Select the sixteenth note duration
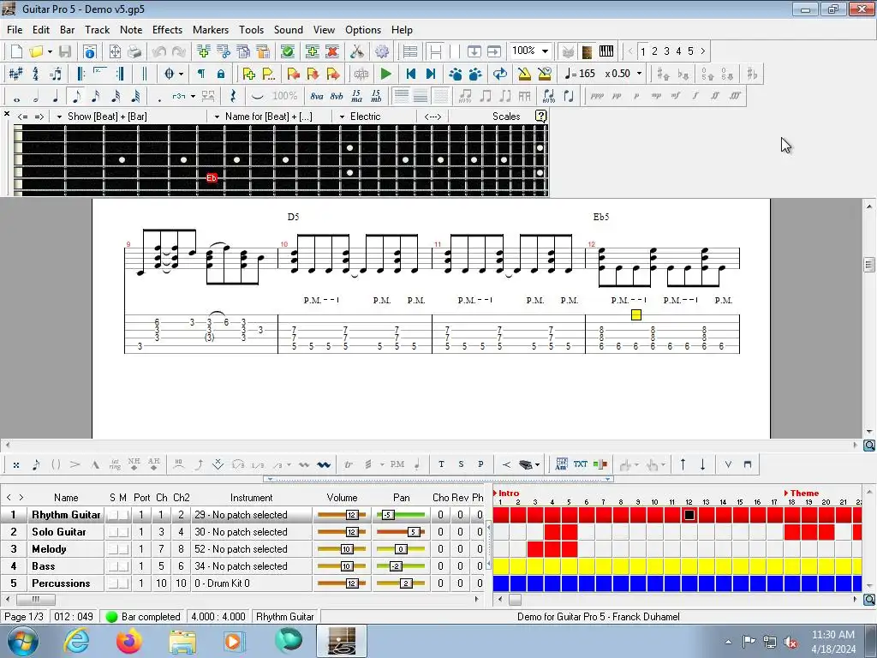The height and width of the screenshot is (658, 877). (x=96, y=97)
